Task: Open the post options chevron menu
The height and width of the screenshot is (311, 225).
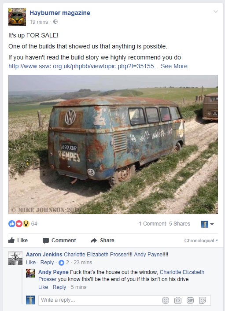Action: tap(216, 12)
